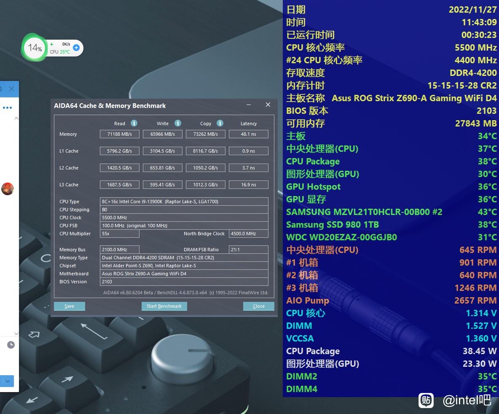This screenshot has width=499, height=414.
Task: Click the WDC WD20EZAZ-00GGJB0 drive row
Action: point(392,237)
